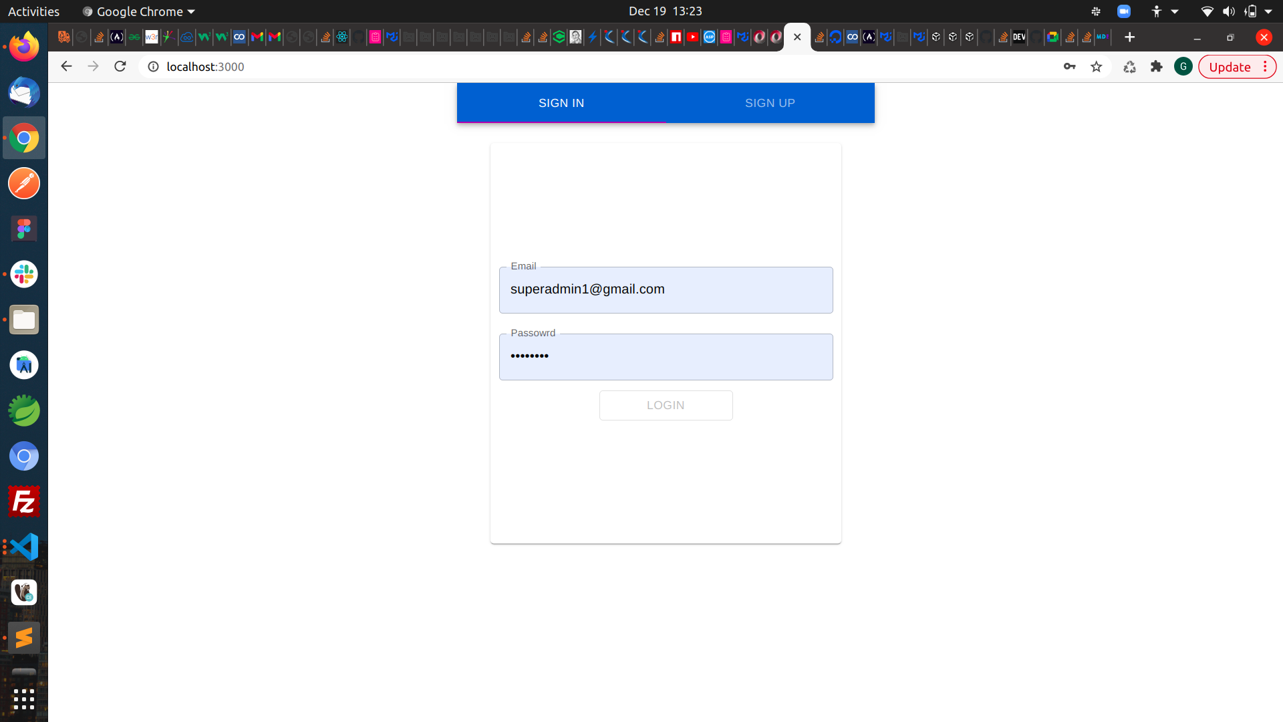Reload the localhost page

point(120,66)
